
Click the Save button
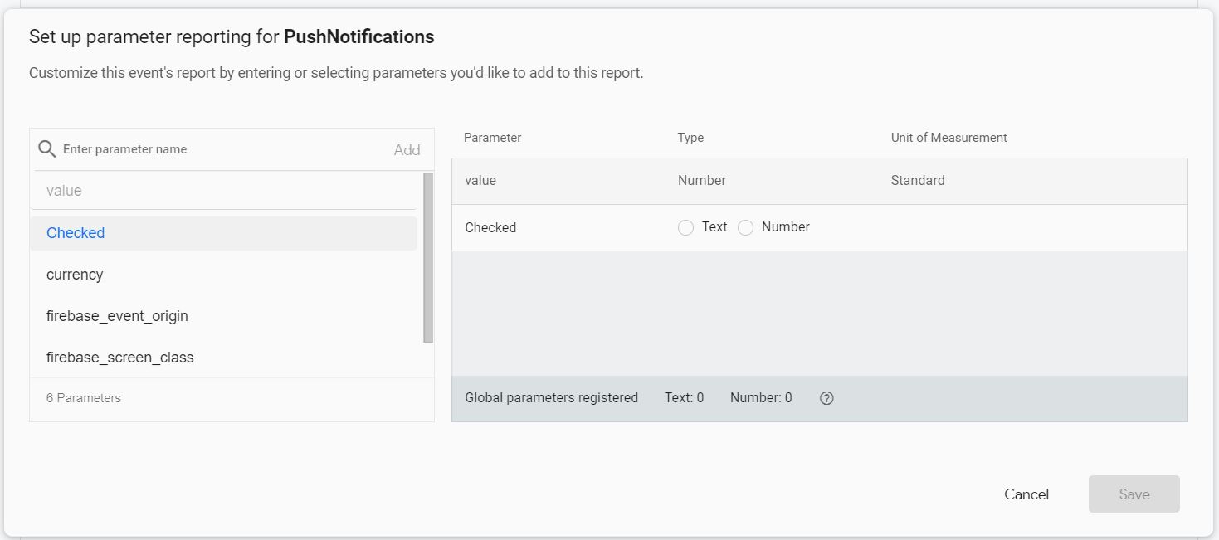[1134, 494]
